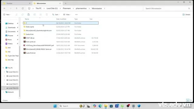Open the Settings gear on the taskbar
The width and height of the screenshot is (194, 109).
tap(133, 106)
